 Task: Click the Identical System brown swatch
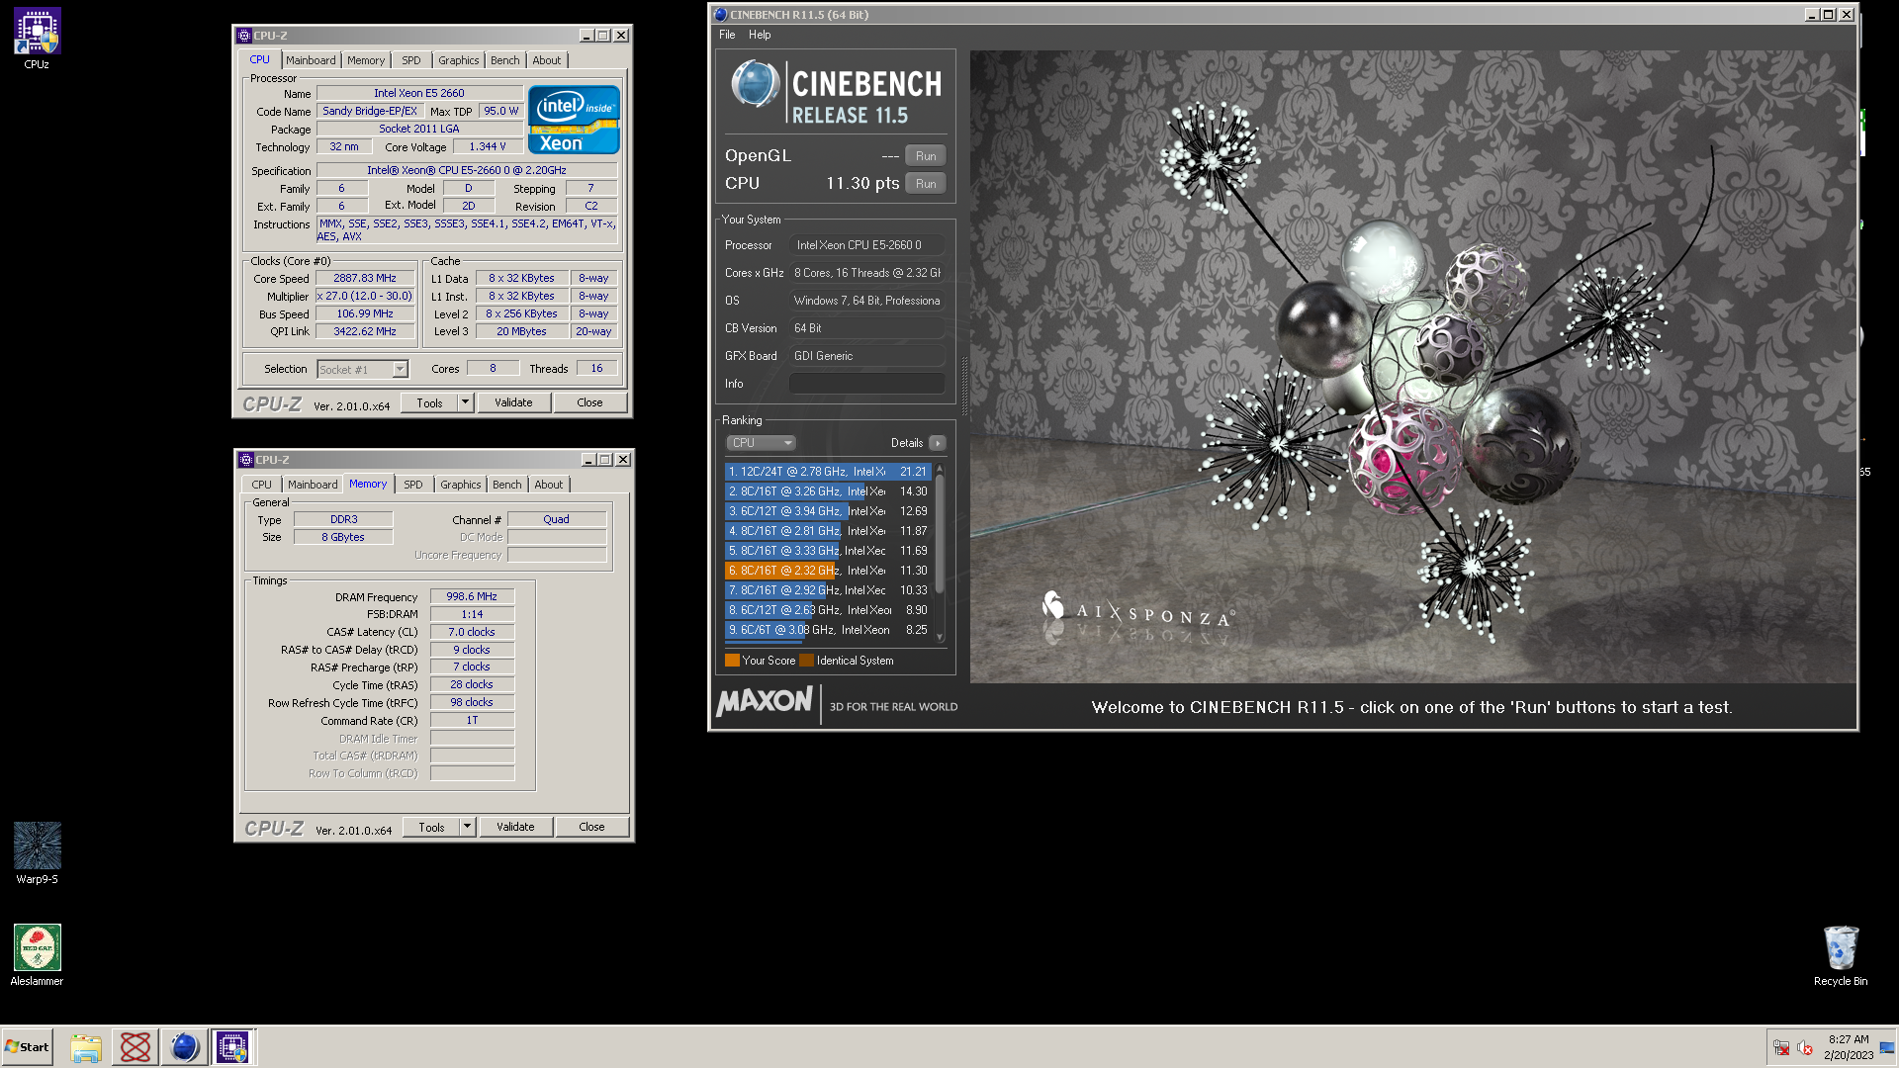coord(806,661)
